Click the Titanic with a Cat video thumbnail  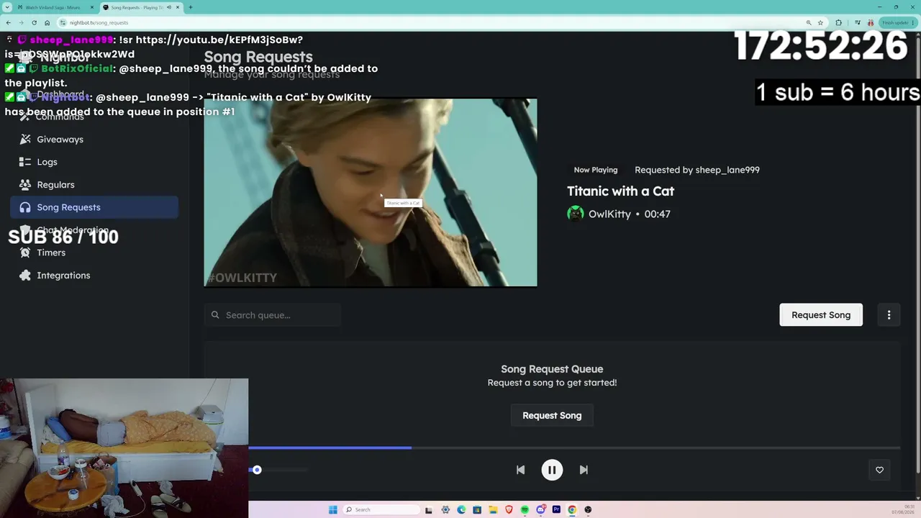371,193
